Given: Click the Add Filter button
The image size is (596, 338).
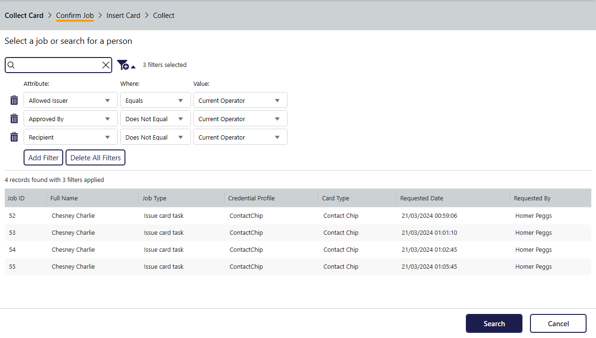Looking at the screenshot, I should (43, 157).
